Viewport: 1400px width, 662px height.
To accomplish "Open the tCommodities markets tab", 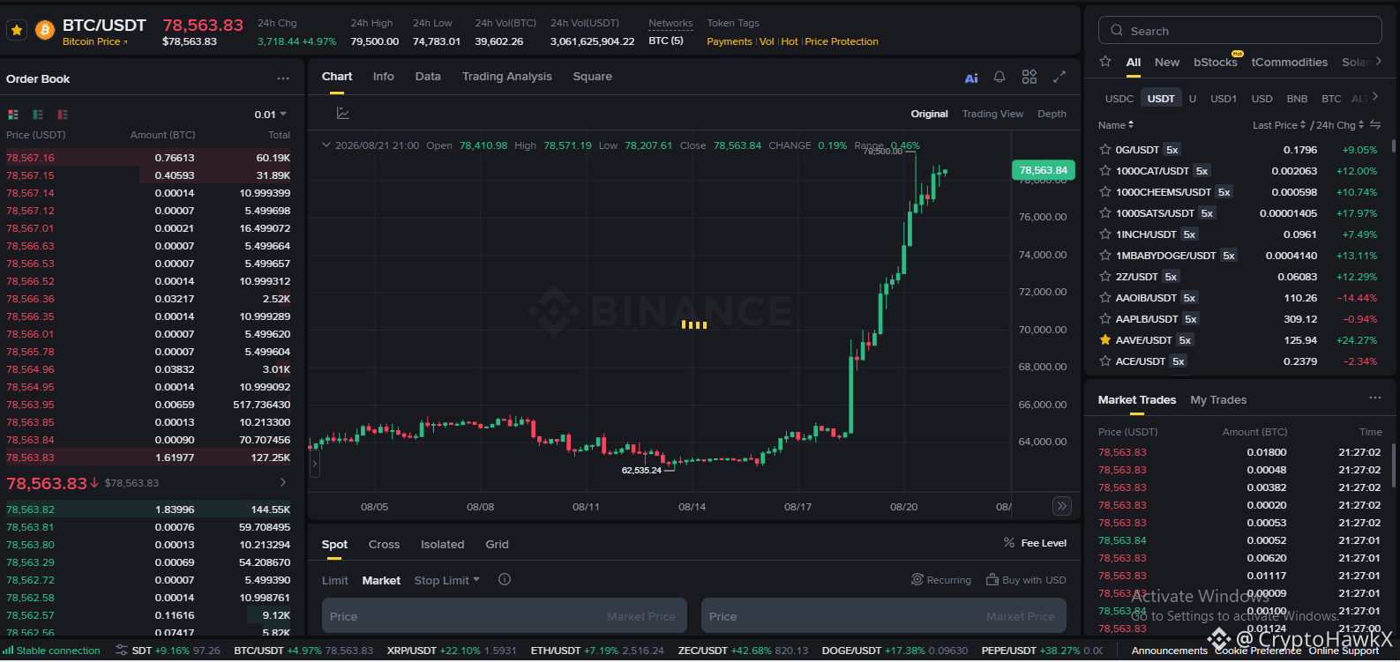I will (x=1290, y=62).
